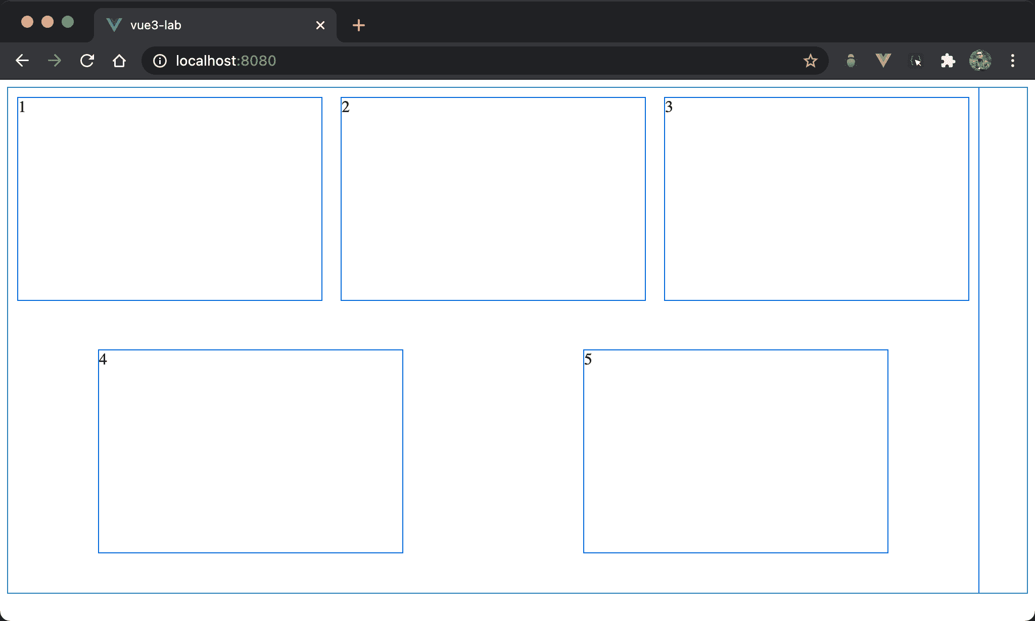This screenshot has width=1035, height=621.
Task: Bookmark this page with the star icon
Action: pyautogui.click(x=810, y=61)
